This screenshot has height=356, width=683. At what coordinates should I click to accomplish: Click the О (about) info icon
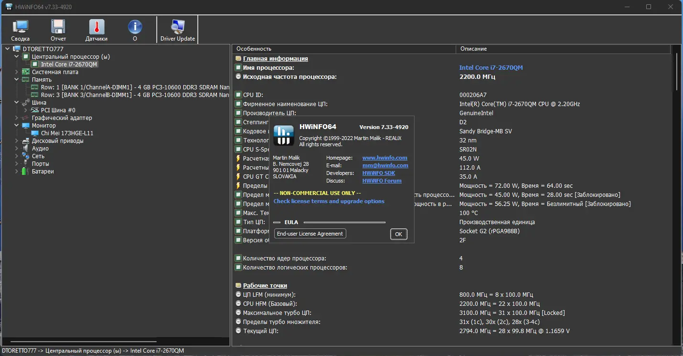point(135,30)
